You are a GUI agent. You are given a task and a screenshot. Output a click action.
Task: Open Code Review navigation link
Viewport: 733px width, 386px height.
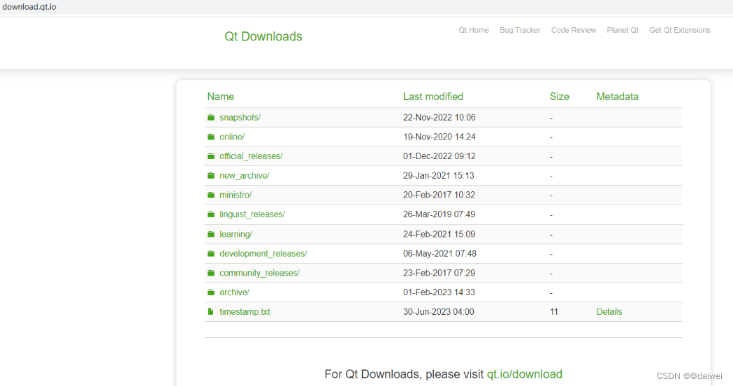point(574,30)
